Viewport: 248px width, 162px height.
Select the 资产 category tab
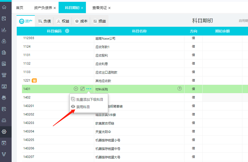[x=26, y=21]
